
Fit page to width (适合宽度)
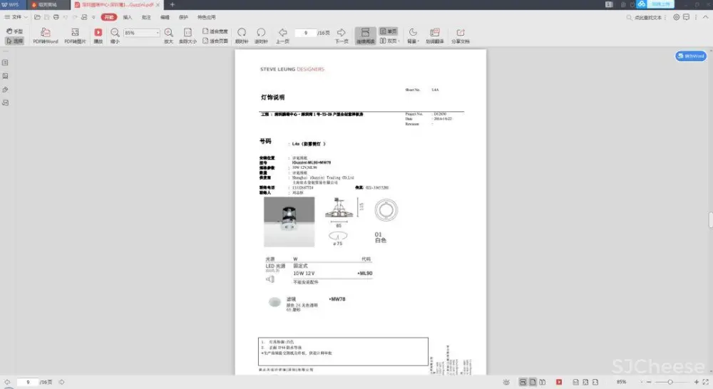point(215,31)
